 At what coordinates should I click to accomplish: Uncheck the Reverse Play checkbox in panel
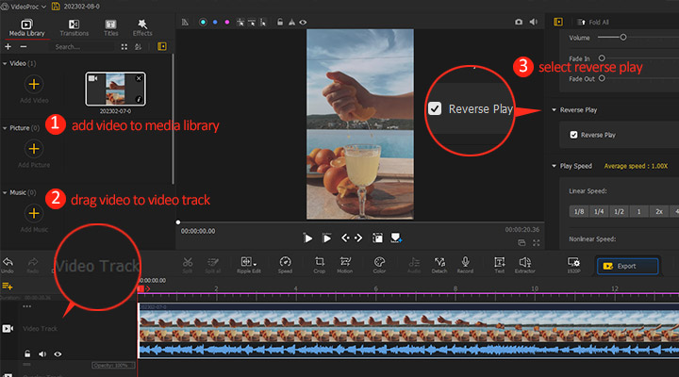(x=574, y=135)
